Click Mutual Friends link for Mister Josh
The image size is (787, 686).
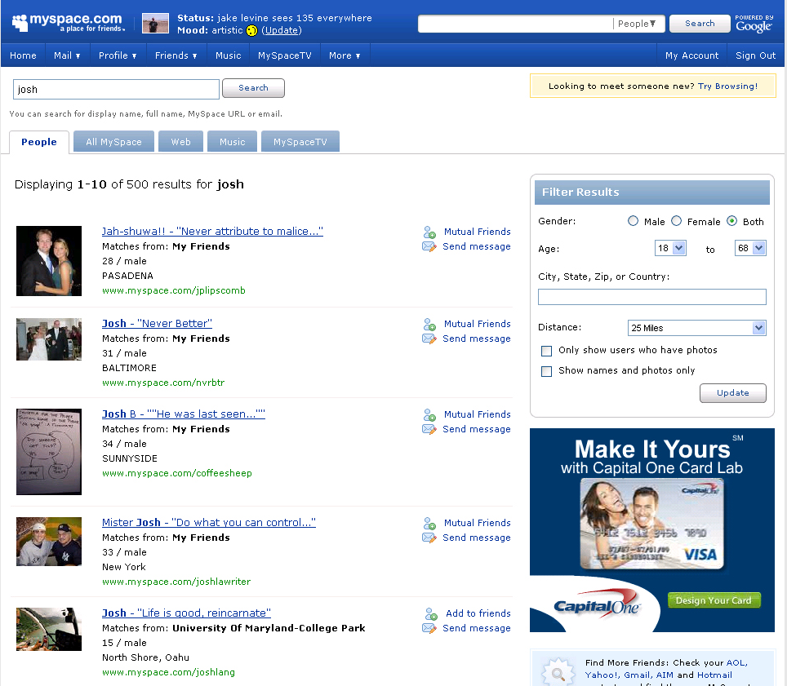click(x=478, y=523)
